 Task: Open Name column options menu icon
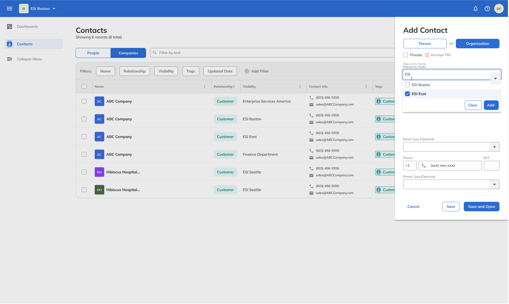tap(204, 87)
